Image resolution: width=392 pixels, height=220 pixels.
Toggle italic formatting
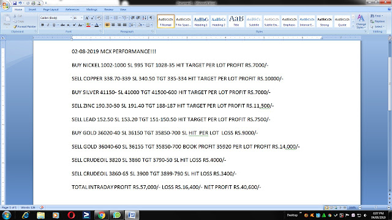(48, 25)
